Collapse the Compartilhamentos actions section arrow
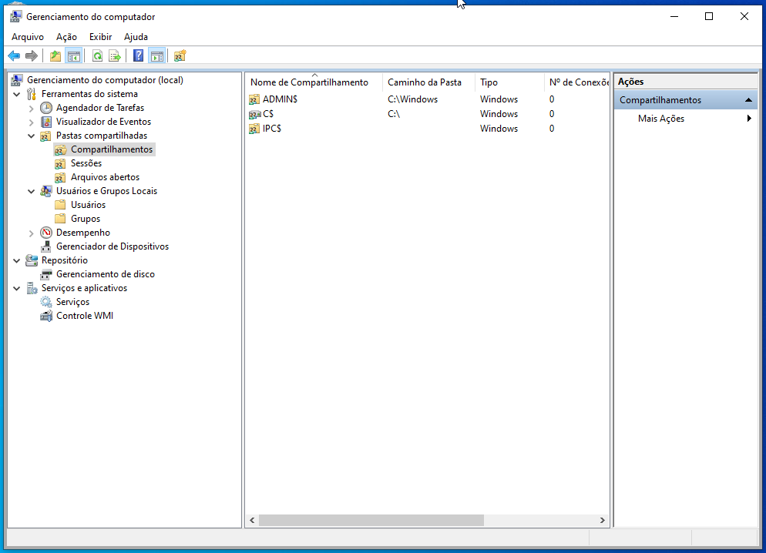Viewport: 766px width, 553px height. pyautogui.click(x=748, y=100)
